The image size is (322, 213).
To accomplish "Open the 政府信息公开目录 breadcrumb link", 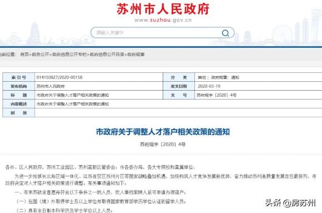I will coord(107,55).
